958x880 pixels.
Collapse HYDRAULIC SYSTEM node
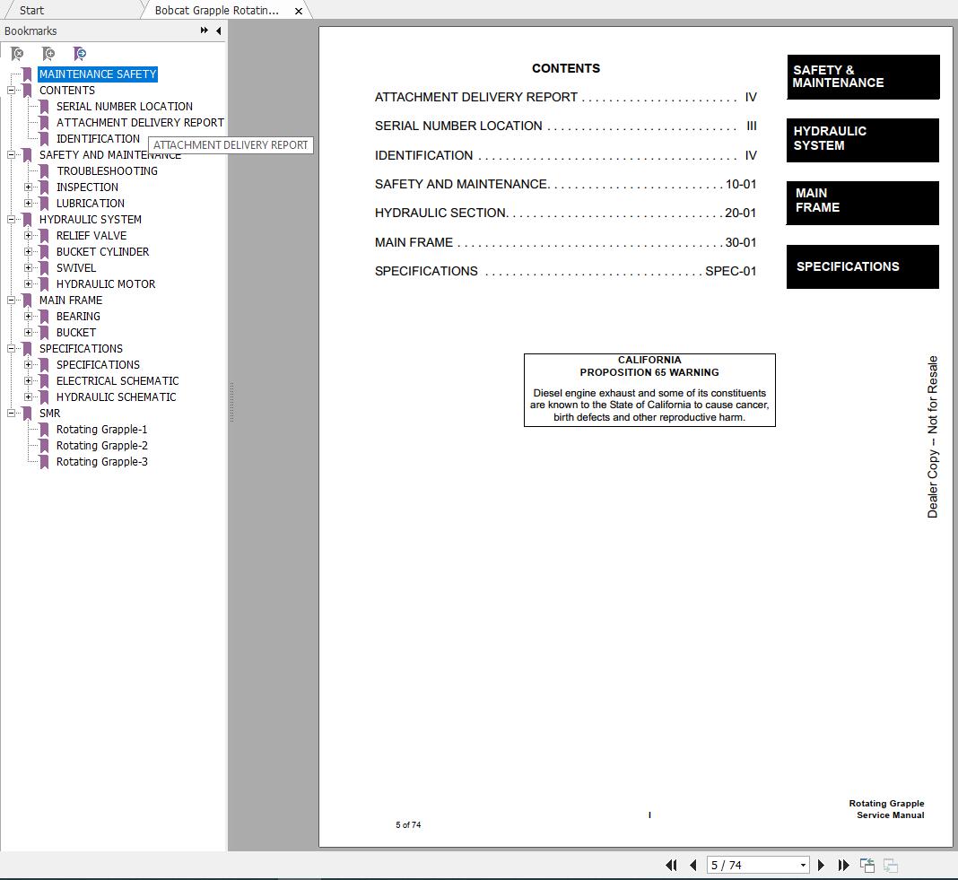click(11, 220)
